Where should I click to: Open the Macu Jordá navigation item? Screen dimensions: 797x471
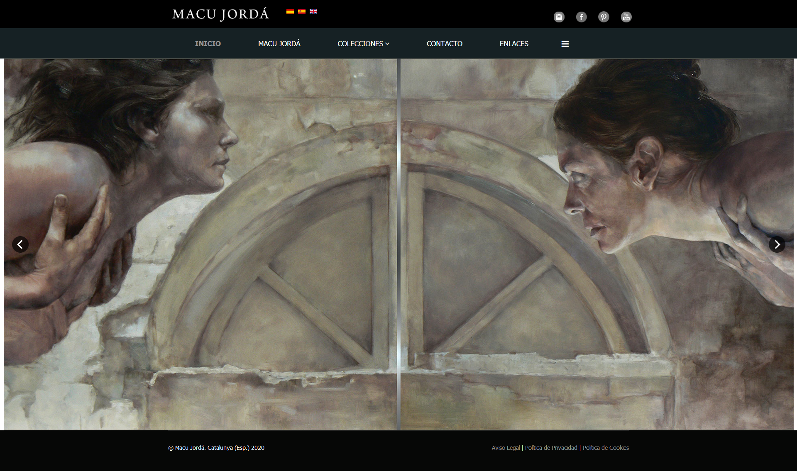tap(279, 44)
